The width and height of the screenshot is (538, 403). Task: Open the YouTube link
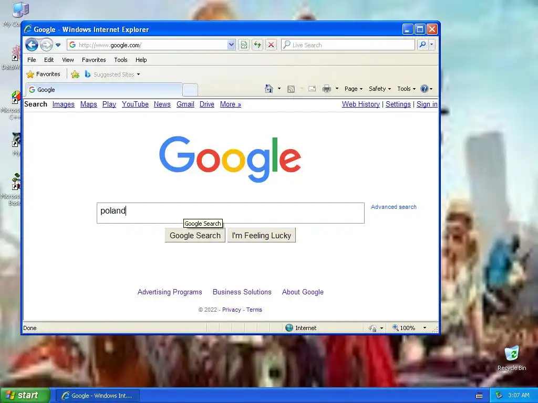tap(135, 104)
